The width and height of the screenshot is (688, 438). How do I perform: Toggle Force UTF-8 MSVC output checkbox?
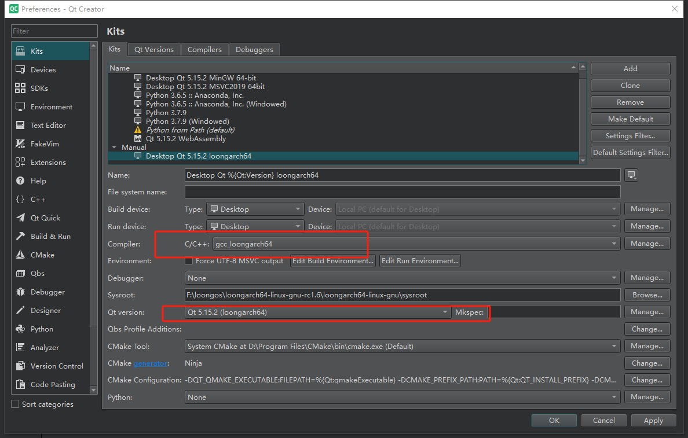coord(189,261)
